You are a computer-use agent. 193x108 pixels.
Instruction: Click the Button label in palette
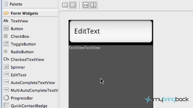(x=17, y=29)
